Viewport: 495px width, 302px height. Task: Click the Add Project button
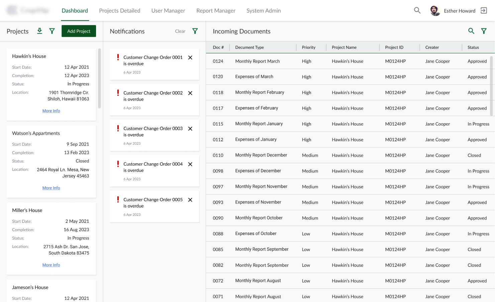[79, 31]
